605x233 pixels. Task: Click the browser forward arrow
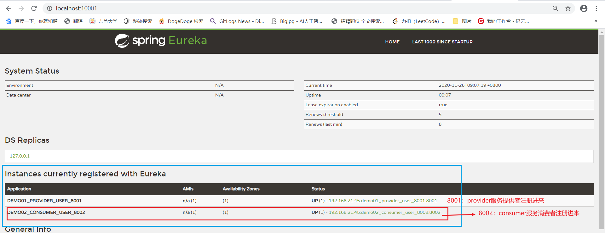[21, 8]
